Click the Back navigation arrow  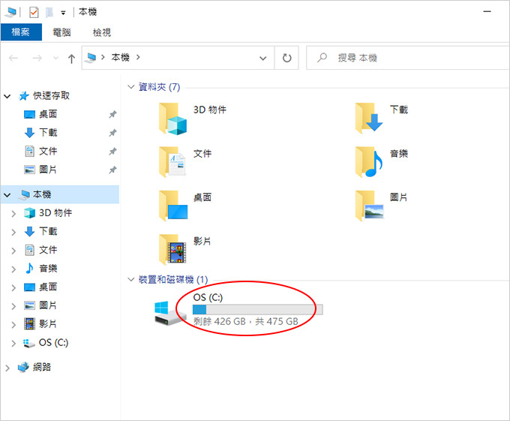coord(13,59)
